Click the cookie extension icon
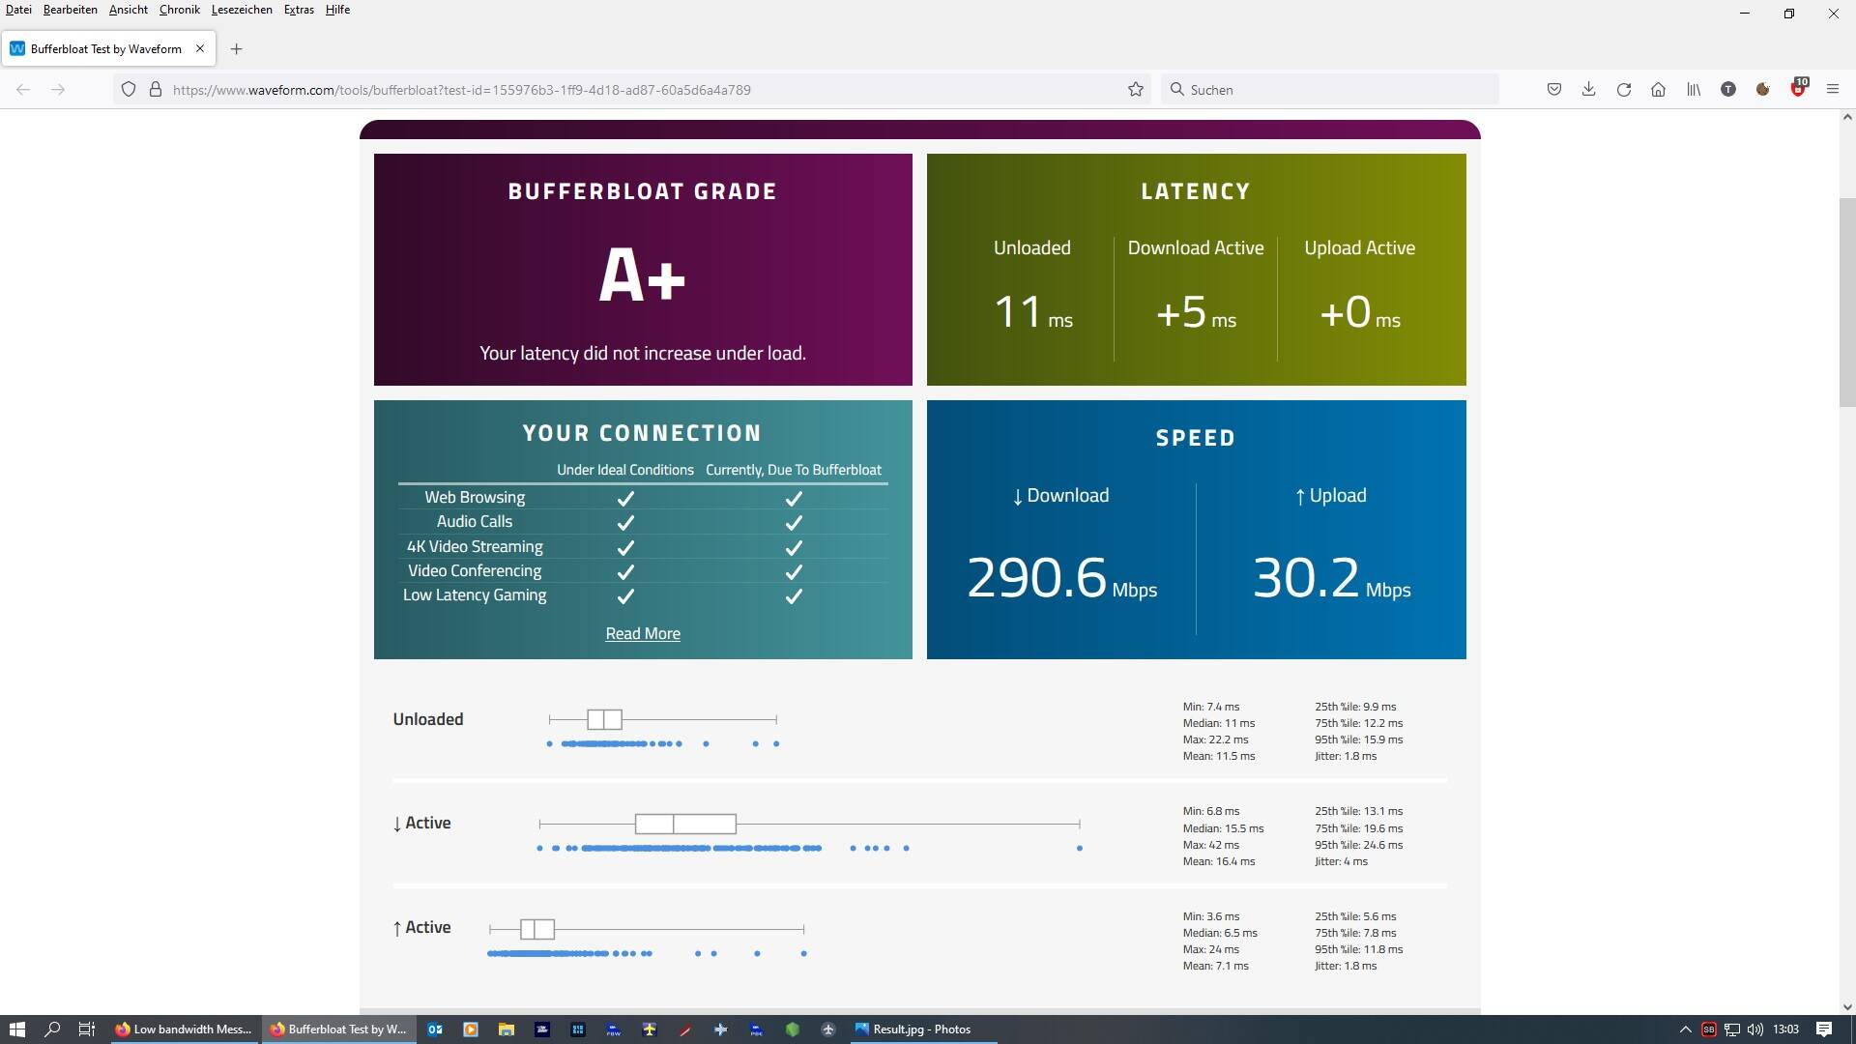The width and height of the screenshot is (1856, 1044). (1763, 89)
